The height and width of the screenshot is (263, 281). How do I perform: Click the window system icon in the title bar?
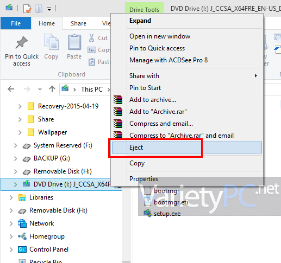pyautogui.click(x=9, y=8)
